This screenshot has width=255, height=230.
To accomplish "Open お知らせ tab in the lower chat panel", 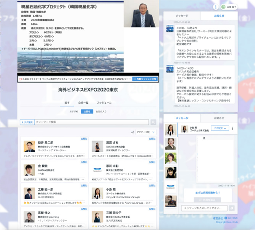I will (x=219, y=118).
